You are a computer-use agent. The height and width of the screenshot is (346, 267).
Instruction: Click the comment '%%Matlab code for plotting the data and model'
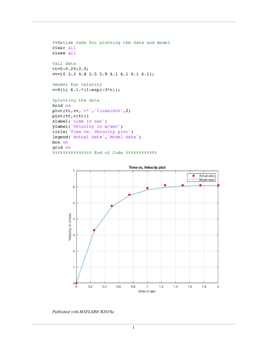111,42
